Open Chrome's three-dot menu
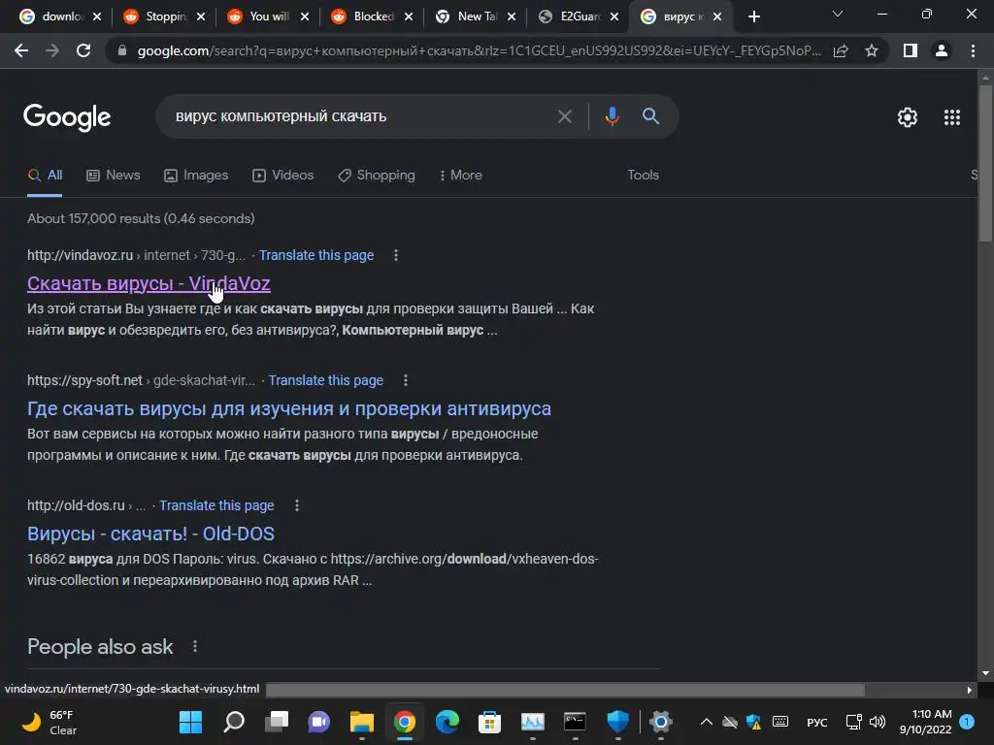 point(973,50)
